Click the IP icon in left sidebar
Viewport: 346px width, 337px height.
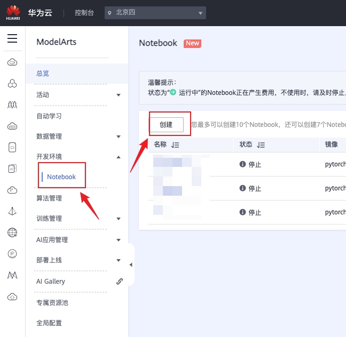(12, 254)
